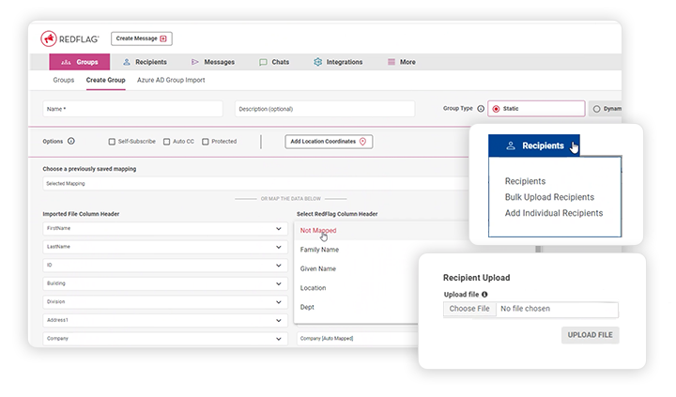
Task: Open the Create Message button
Action: [x=142, y=38]
